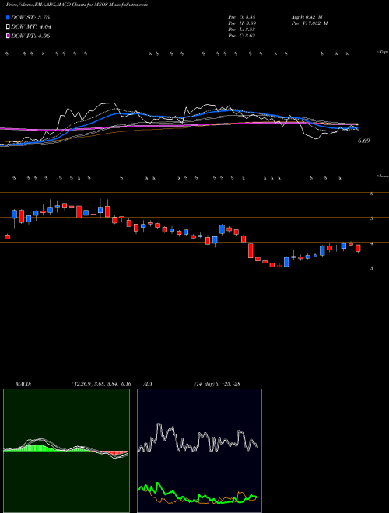389x513 pixels.
Task: Click the price axis label 5
Action: point(372,218)
